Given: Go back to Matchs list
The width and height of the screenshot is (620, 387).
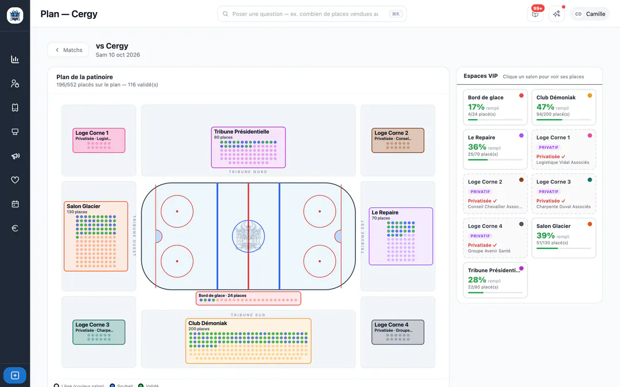Looking at the screenshot, I should pyautogui.click(x=68, y=50).
